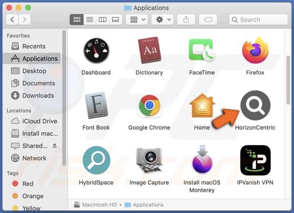Select the FaceTime app icon
The height and width of the screenshot is (213, 294).
coord(202,50)
